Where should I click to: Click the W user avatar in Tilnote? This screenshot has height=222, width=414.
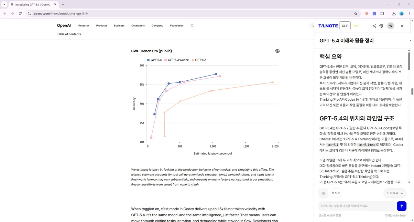click(391, 26)
